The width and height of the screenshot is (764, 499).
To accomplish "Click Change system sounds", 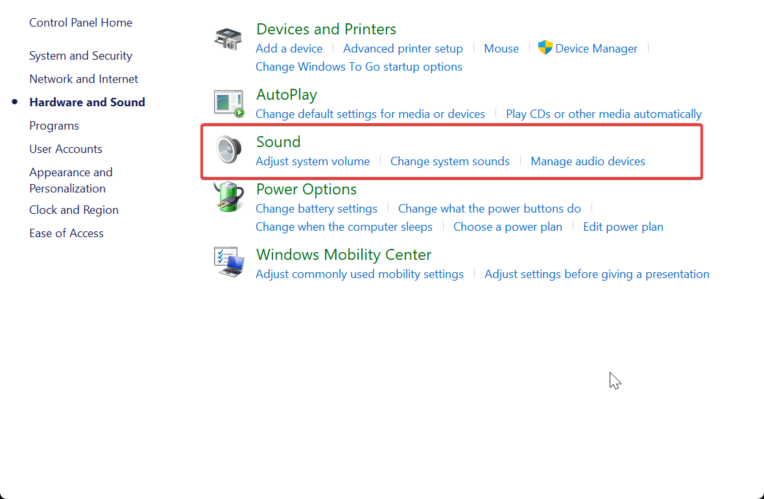I will click(450, 161).
